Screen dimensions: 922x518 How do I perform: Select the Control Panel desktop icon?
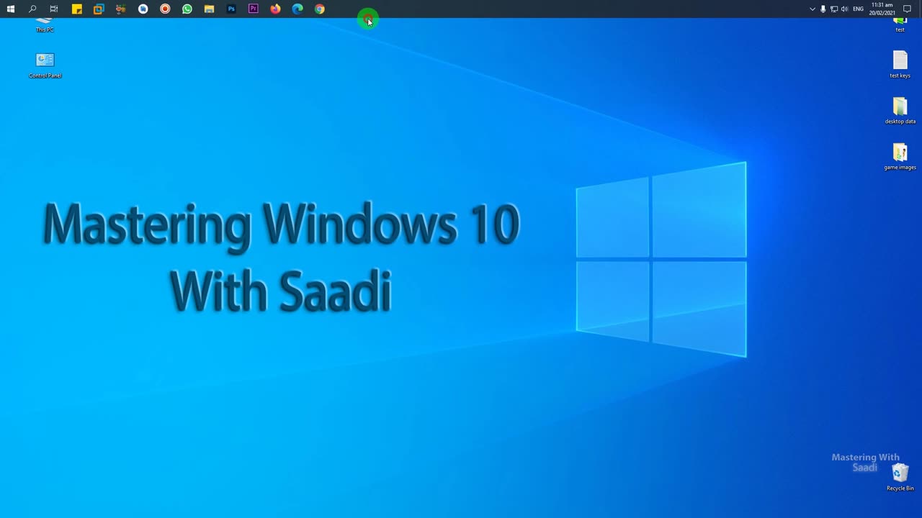click(x=45, y=65)
